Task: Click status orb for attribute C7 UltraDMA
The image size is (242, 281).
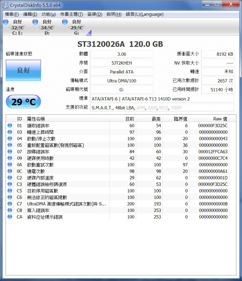Action: (x=10, y=204)
